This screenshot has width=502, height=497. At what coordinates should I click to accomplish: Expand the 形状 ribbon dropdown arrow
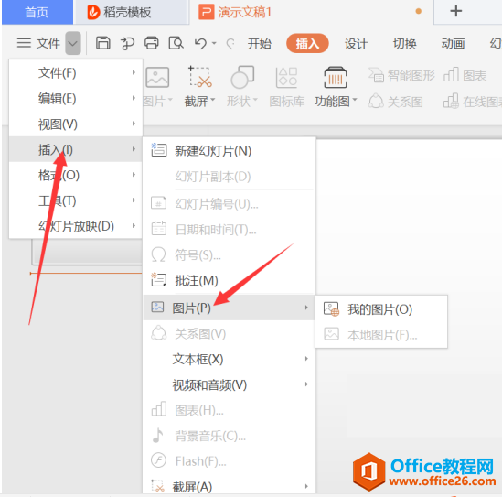coord(255,100)
